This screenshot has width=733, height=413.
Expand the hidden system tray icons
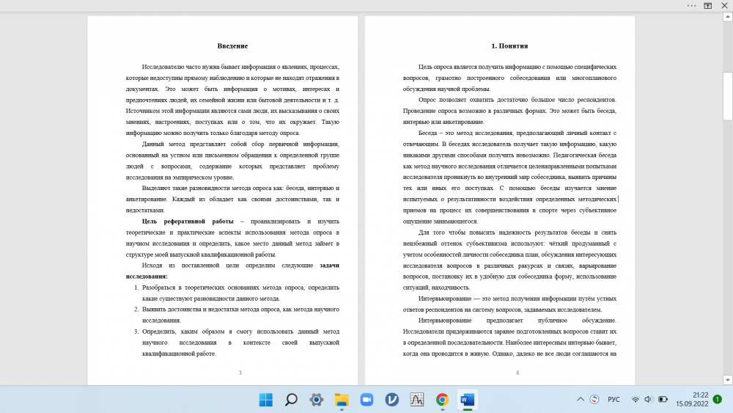[x=581, y=400]
